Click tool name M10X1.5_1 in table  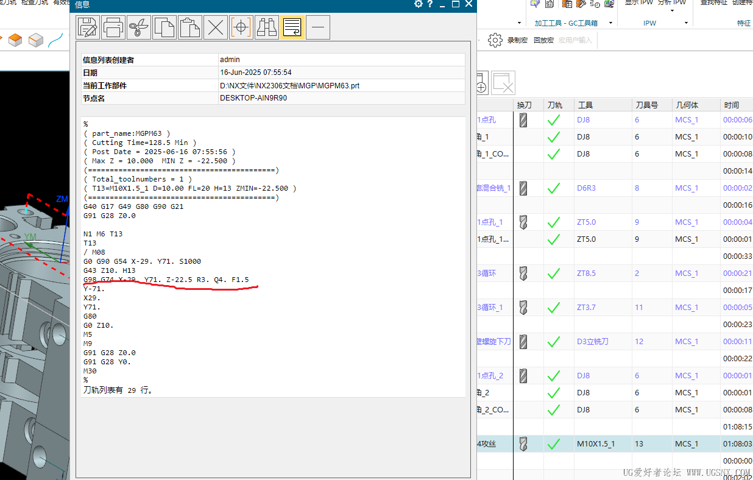[595, 444]
